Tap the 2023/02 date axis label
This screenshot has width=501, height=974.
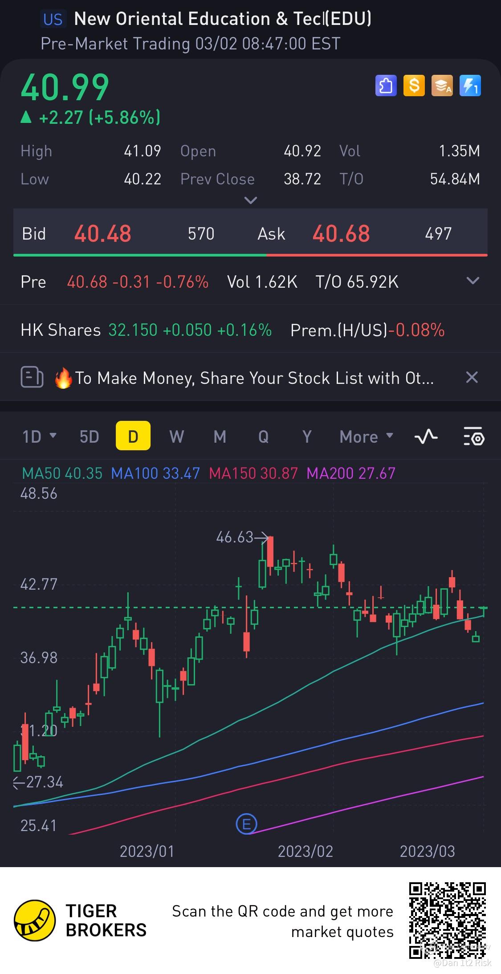[305, 851]
